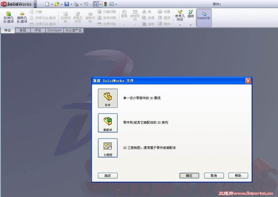Click the 帮助 (Help) button
This screenshot has height=197, width=278.
coord(238,175)
